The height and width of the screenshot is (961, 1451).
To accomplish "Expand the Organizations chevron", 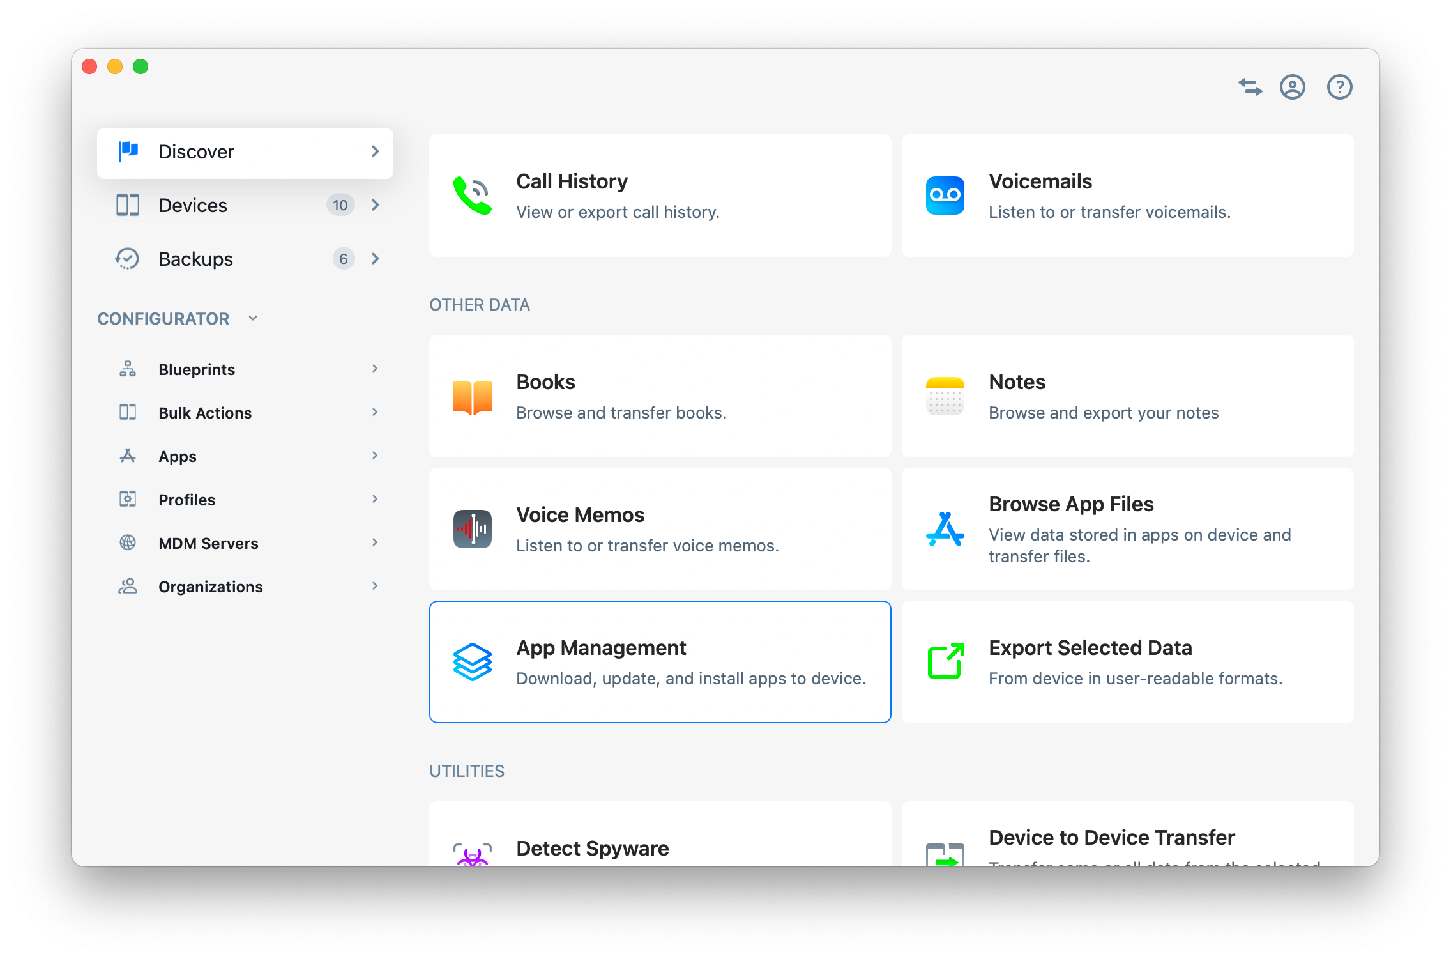I will coord(375,586).
